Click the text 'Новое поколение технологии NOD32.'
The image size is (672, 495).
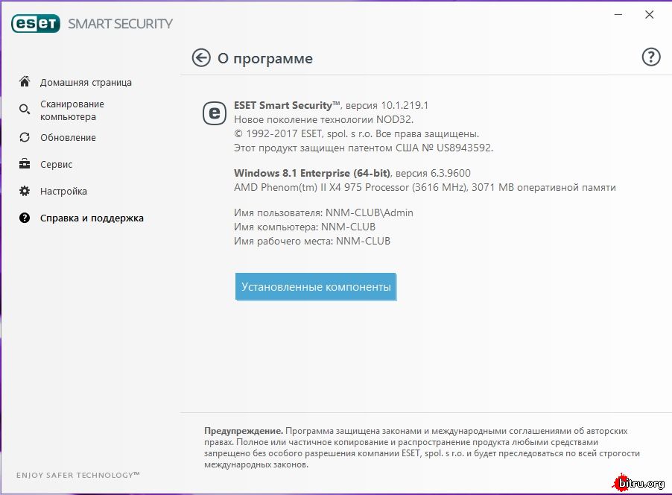(x=323, y=120)
